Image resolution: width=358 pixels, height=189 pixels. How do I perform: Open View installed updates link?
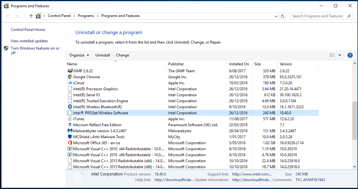click(x=29, y=41)
